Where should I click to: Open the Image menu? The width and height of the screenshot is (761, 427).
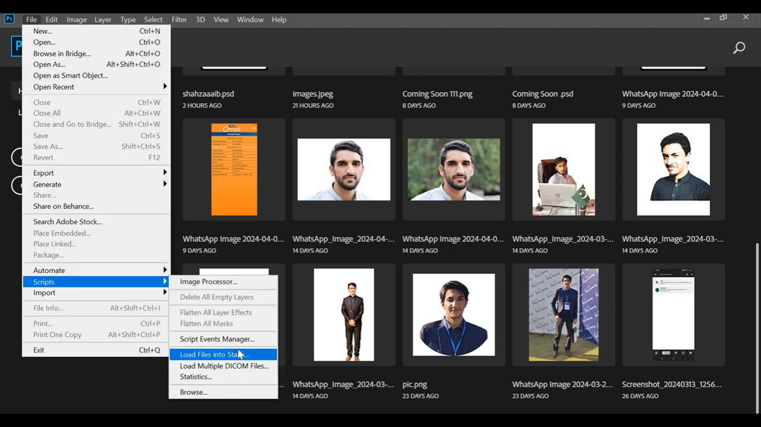pos(77,20)
